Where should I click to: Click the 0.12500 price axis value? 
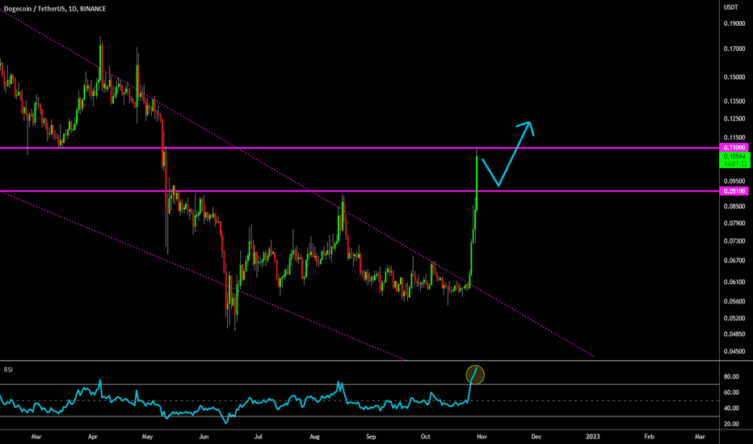[x=734, y=119]
